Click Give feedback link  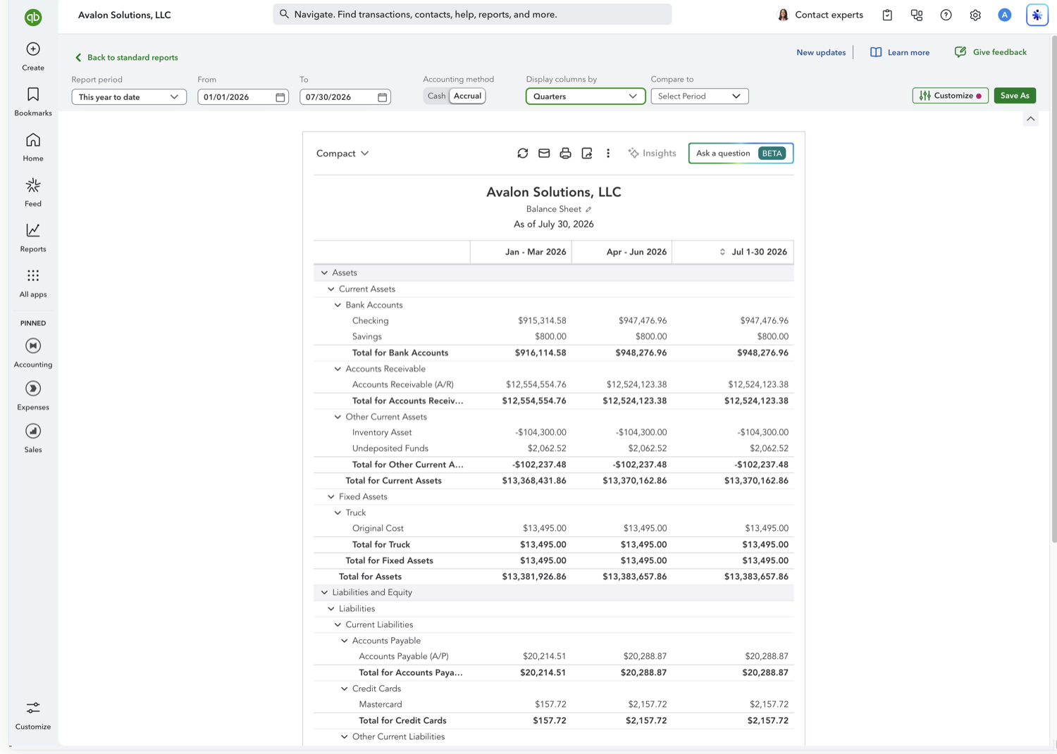[x=990, y=52]
